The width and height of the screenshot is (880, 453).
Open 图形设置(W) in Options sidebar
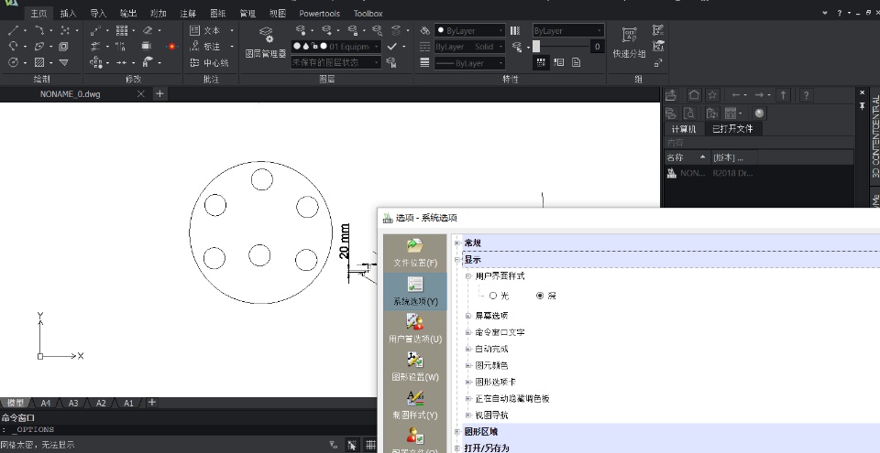pyautogui.click(x=415, y=367)
